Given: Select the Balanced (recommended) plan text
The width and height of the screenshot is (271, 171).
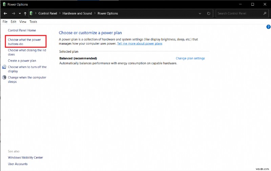Looking at the screenshot, I should tap(78, 58).
